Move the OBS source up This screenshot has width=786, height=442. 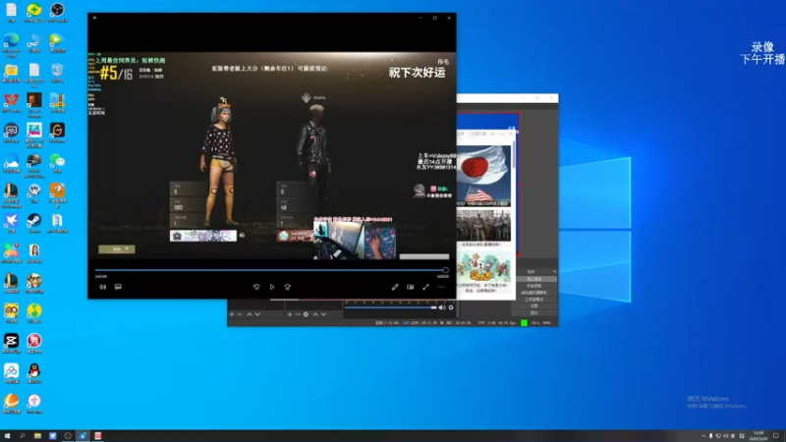pyautogui.click(x=315, y=314)
